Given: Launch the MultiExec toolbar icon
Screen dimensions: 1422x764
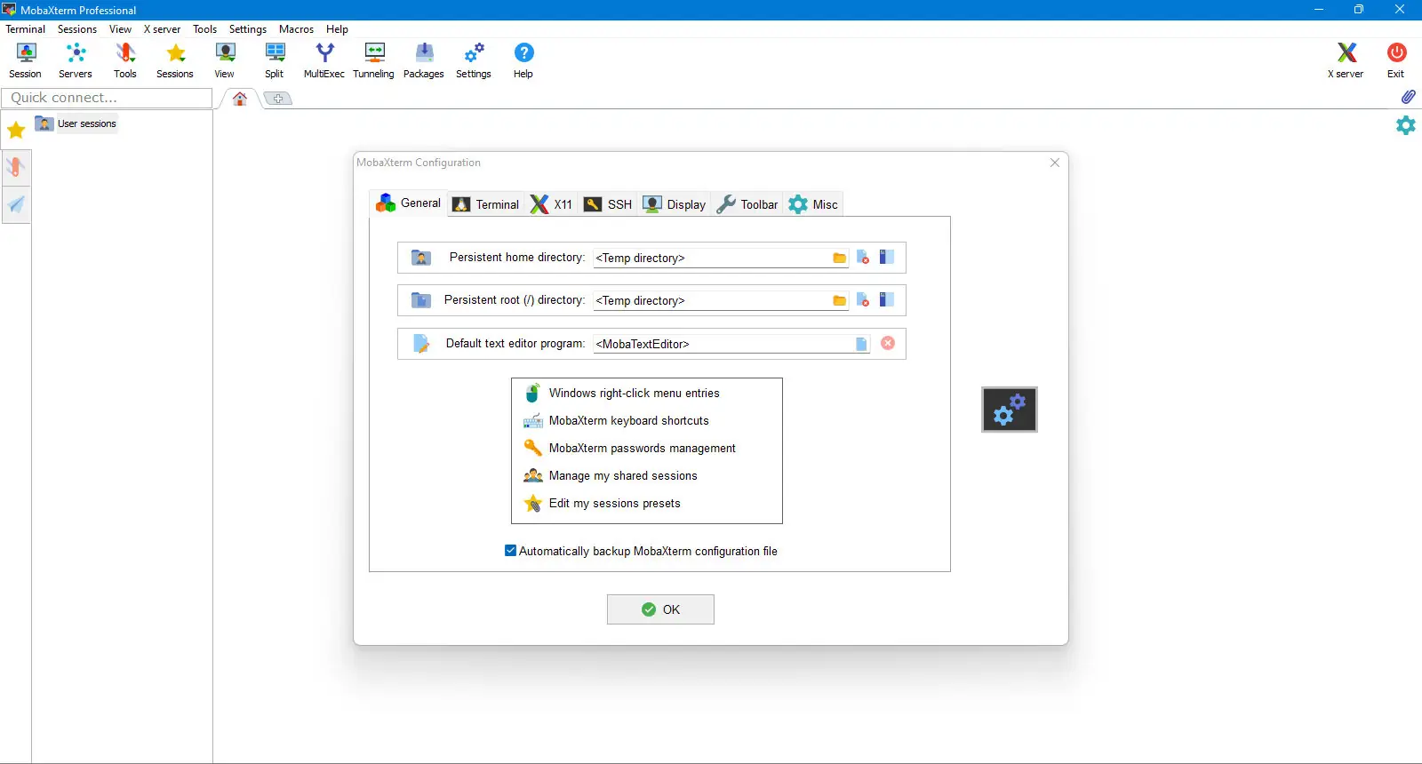Looking at the screenshot, I should [x=324, y=60].
